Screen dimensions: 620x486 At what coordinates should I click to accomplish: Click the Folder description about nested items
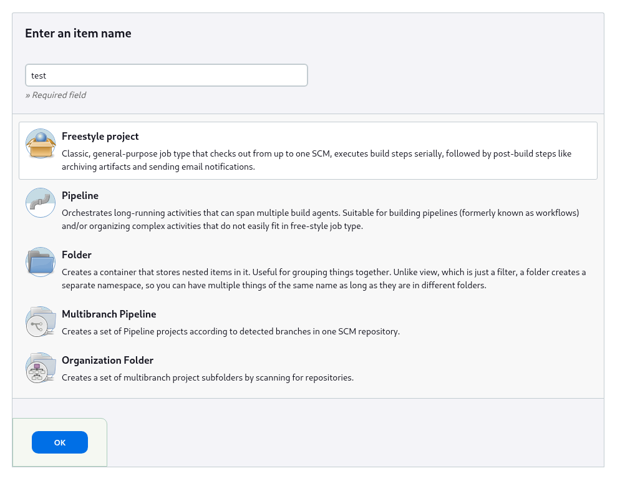tap(323, 279)
